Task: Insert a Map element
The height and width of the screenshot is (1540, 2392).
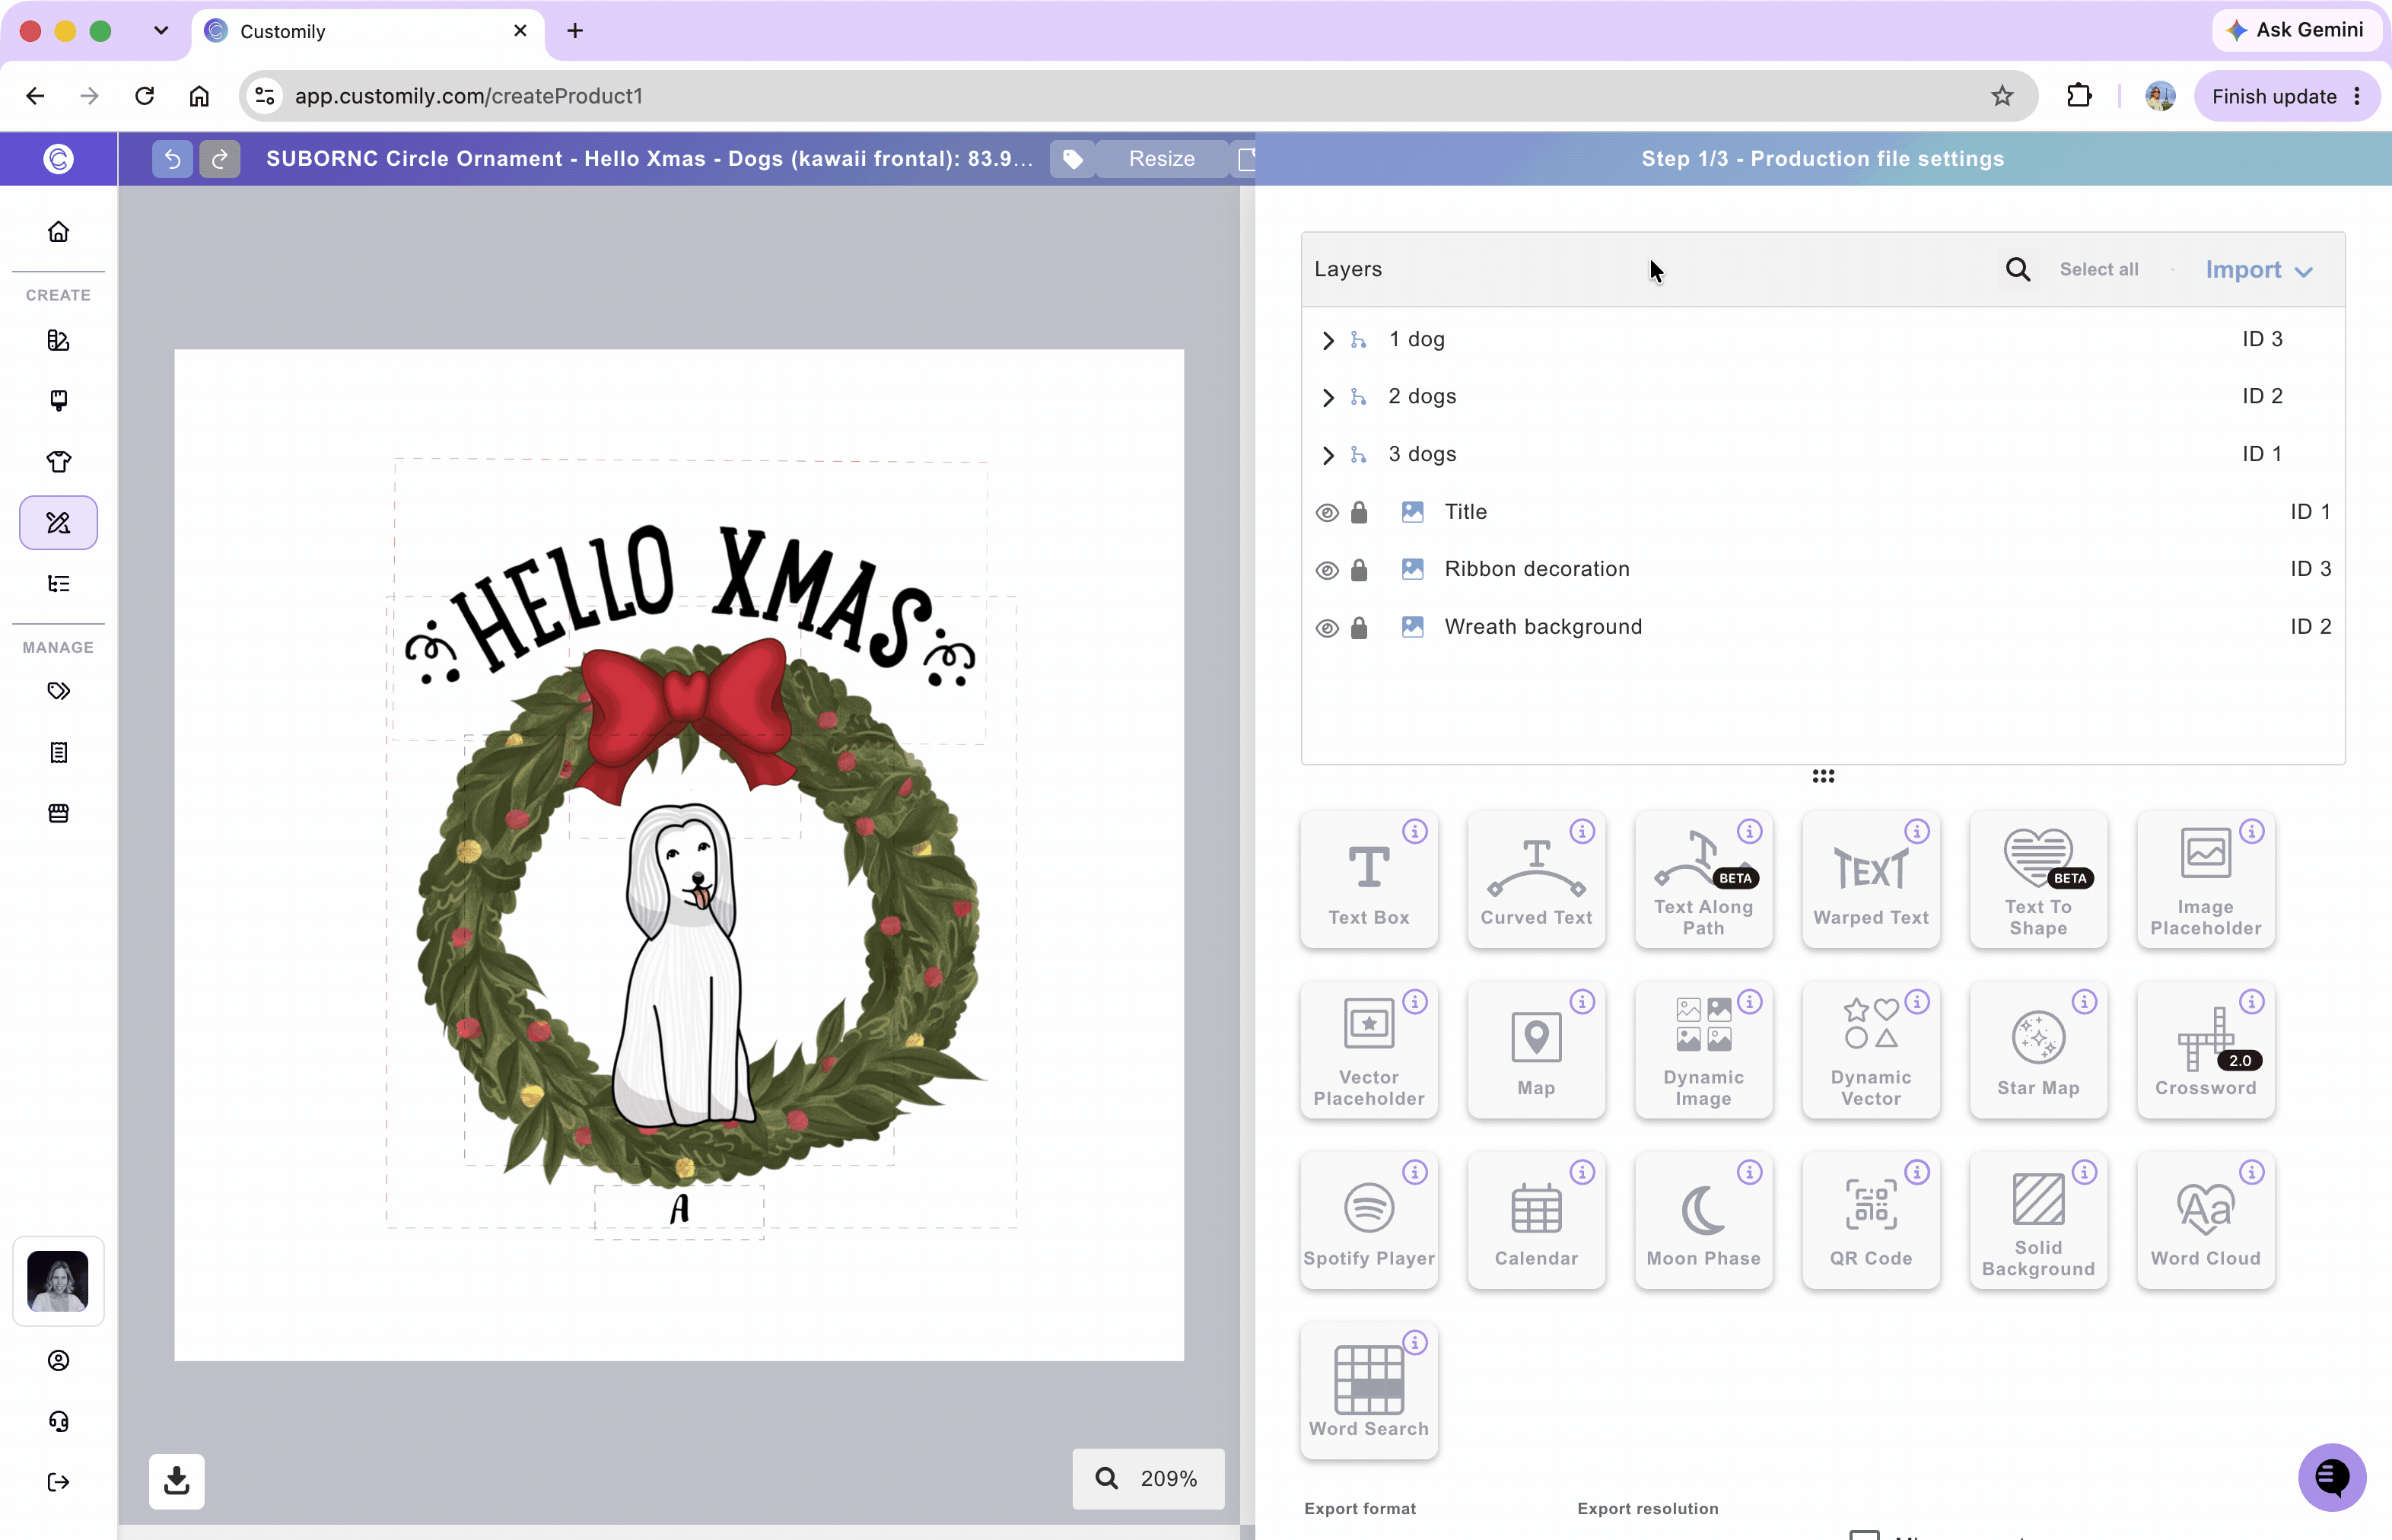Action: pyautogui.click(x=1536, y=1050)
